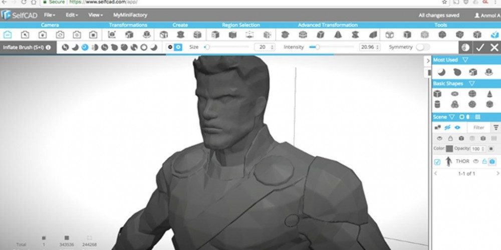Open the Transformations toolbar section
The width and height of the screenshot is (501, 250).
[x=128, y=25]
